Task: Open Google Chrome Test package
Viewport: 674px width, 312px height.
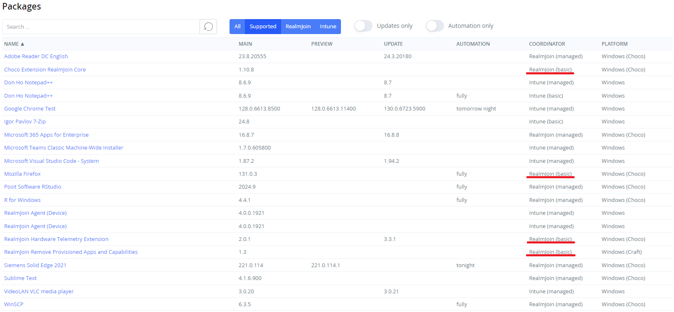Action: pos(30,109)
